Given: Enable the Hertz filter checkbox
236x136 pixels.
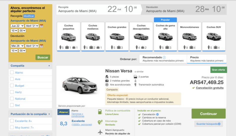Looking at the screenshot, I should 12,92.
